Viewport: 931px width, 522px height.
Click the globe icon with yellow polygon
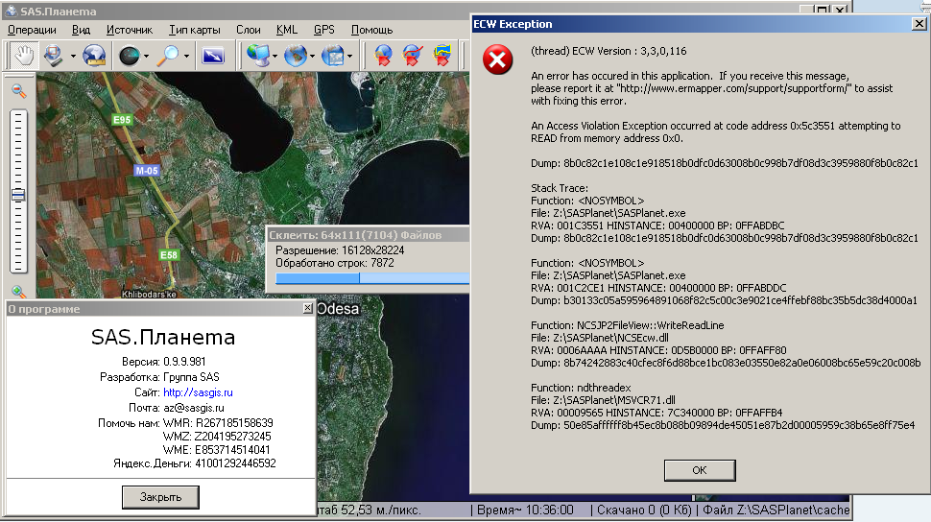(x=442, y=56)
